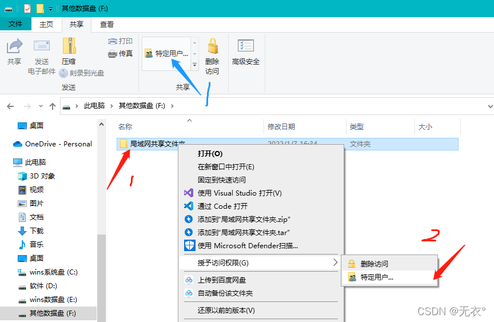
Task: Open 视频 (Videos) in sidebar
Action: [x=30, y=190]
